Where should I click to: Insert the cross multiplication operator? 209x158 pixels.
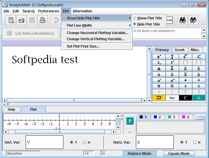pyautogui.click(x=199, y=80)
